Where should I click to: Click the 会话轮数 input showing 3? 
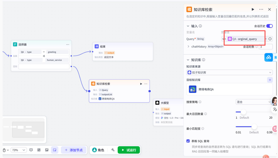click(x=266, y=47)
